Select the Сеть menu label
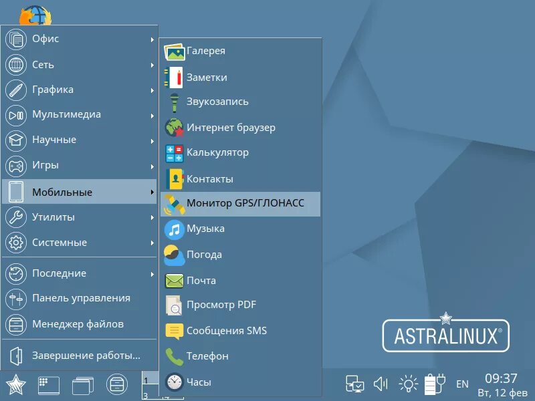The width and height of the screenshot is (535, 401). click(43, 64)
